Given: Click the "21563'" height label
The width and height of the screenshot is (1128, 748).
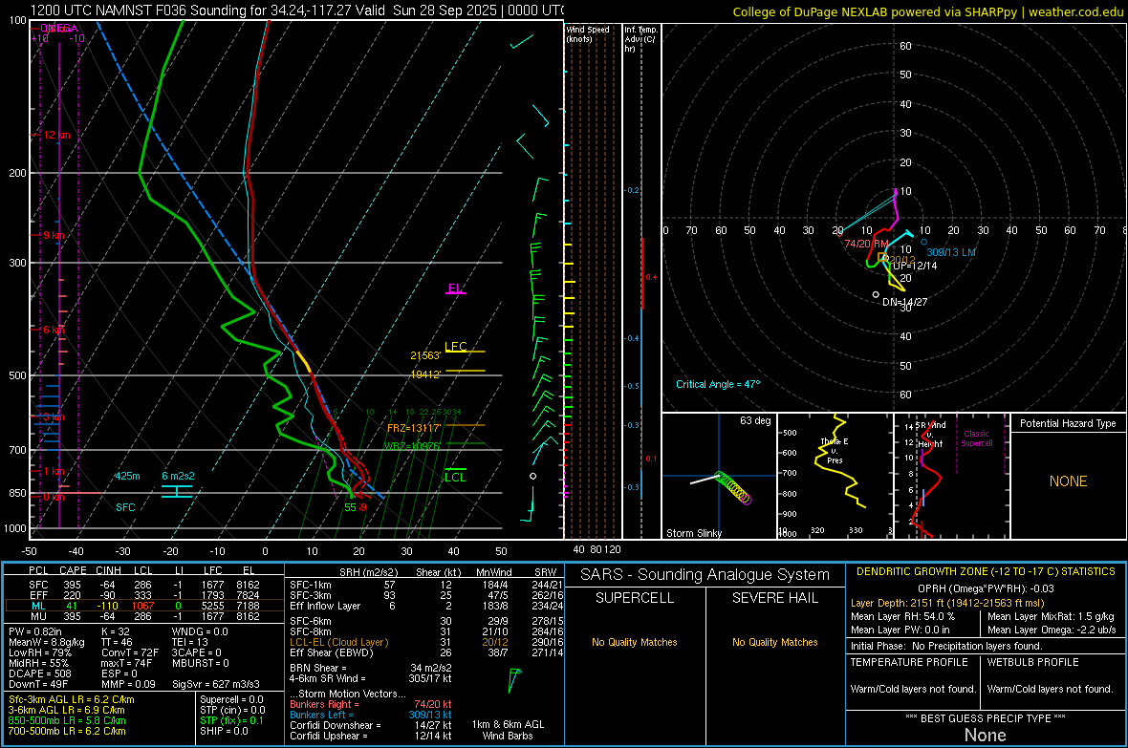Looking at the screenshot, I should click(x=425, y=355).
